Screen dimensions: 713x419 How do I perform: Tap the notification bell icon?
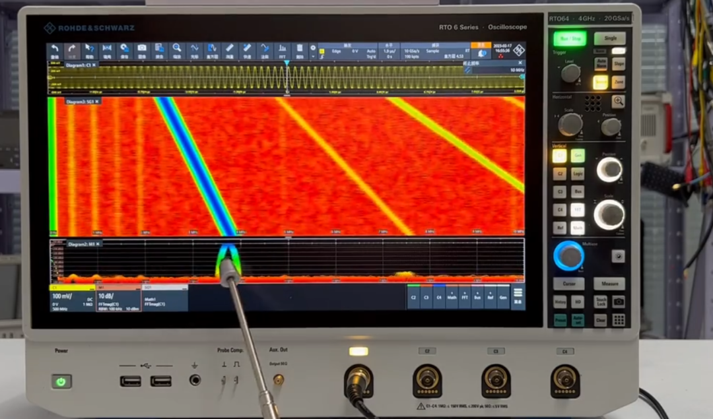click(481, 53)
